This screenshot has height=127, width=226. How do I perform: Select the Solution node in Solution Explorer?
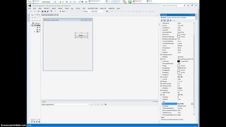click(36, 23)
